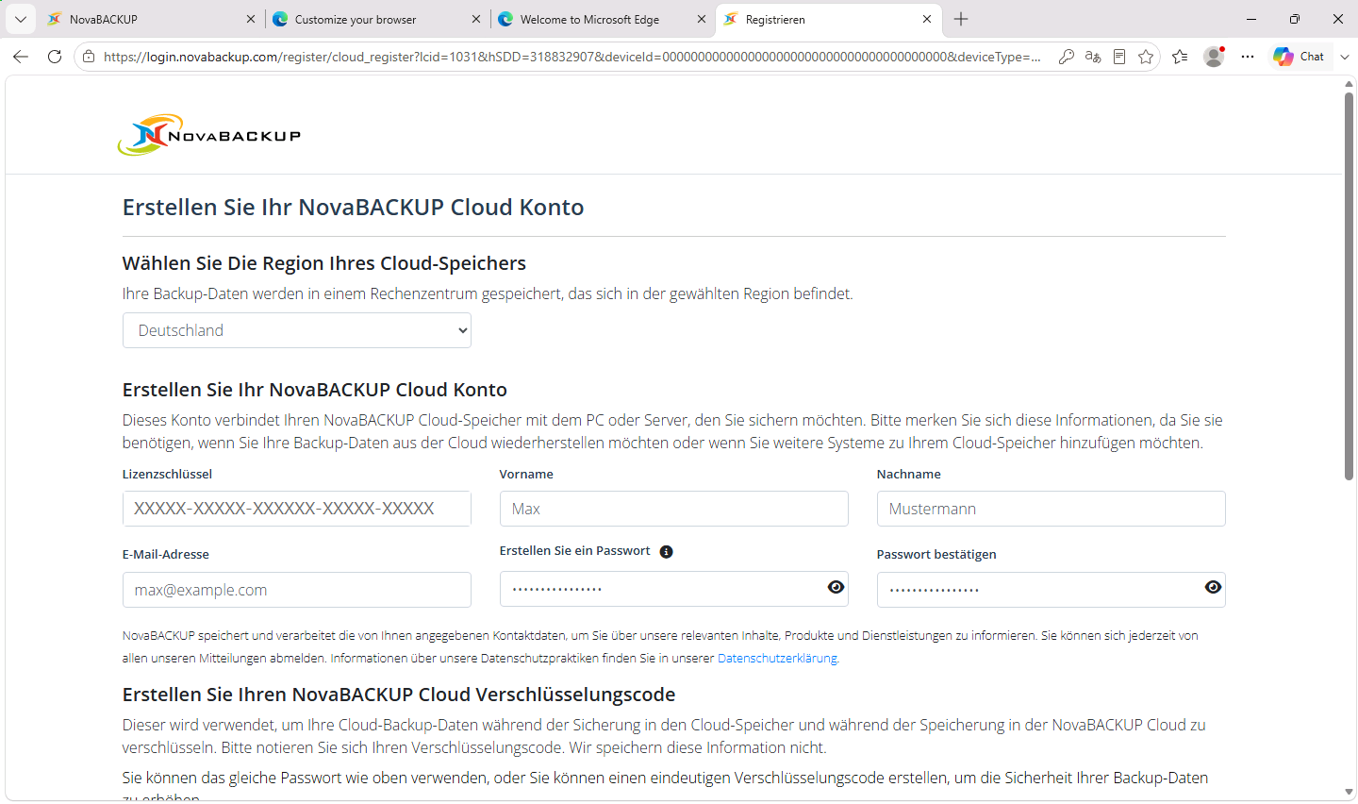Viewport: 1358px width, 804px height.
Task: Open Edge Settings and more menu
Action: [x=1248, y=57]
